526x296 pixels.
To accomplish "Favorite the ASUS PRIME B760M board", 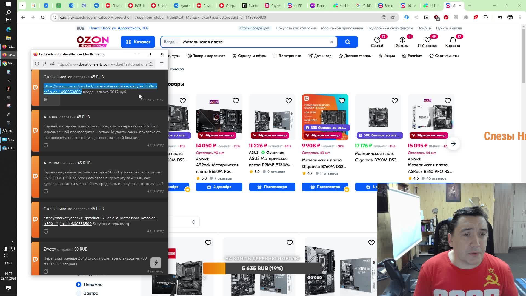I will point(288,101).
